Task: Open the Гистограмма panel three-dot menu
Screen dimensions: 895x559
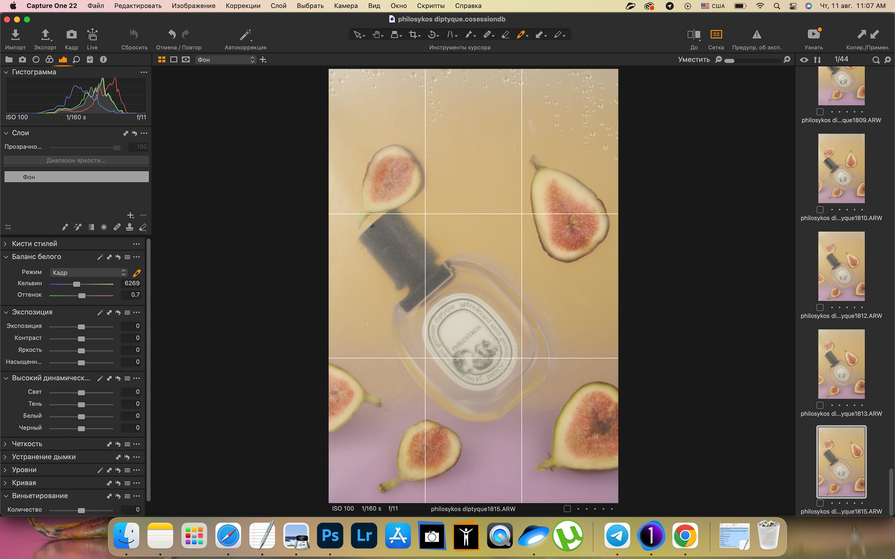Action: [x=144, y=72]
